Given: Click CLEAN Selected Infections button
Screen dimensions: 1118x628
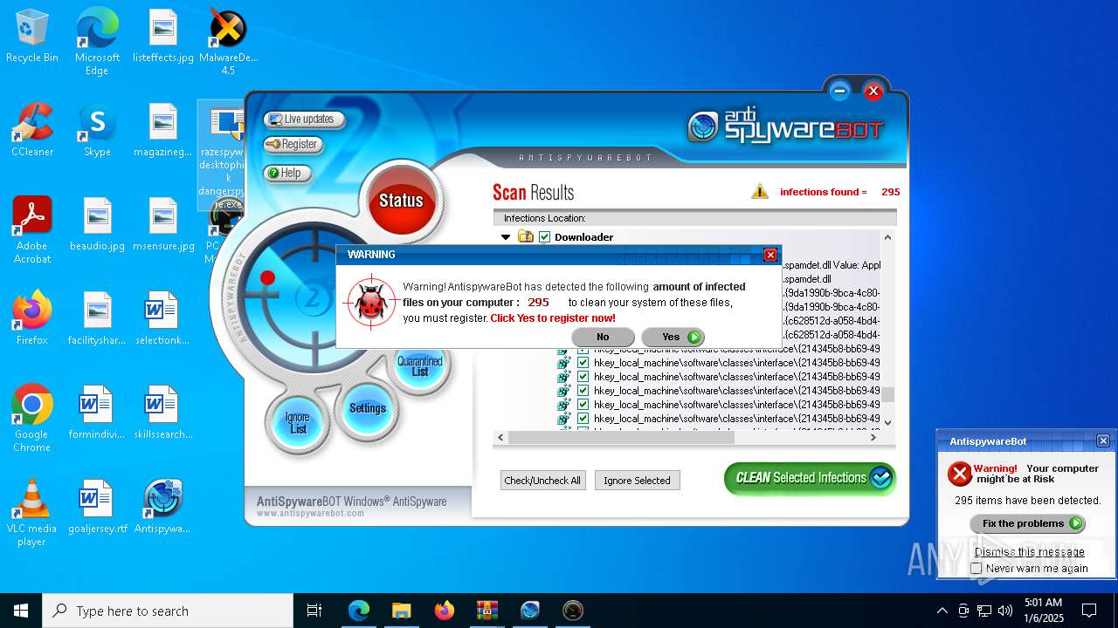Looking at the screenshot, I should 810,478.
